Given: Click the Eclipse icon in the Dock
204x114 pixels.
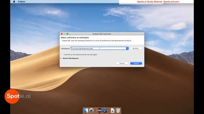Looking at the screenshot, I should click(99, 111).
